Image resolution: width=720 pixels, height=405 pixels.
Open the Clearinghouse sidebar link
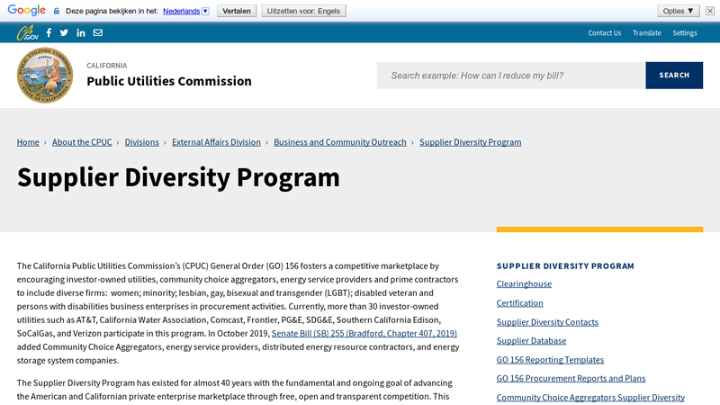coord(524,284)
